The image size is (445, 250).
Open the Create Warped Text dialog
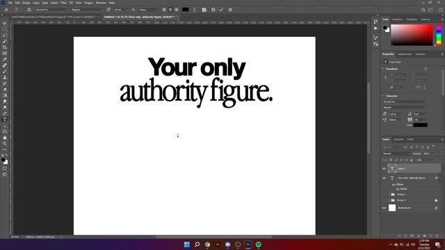point(195,10)
